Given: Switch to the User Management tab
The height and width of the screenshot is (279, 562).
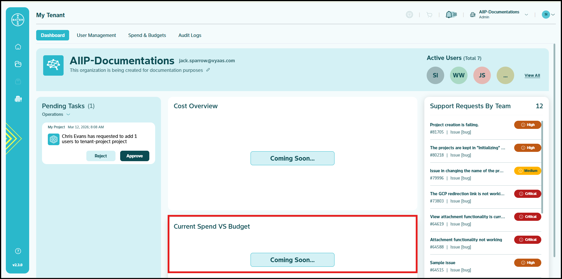Looking at the screenshot, I should pyautogui.click(x=96, y=35).
